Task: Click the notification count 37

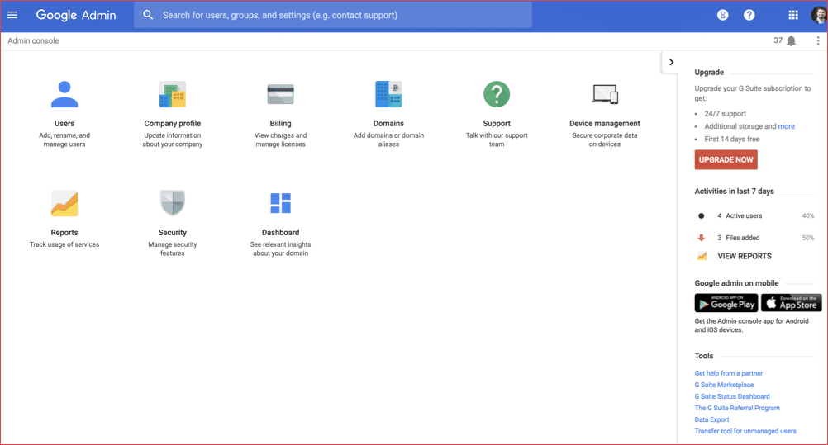Action: click(778, 40)
